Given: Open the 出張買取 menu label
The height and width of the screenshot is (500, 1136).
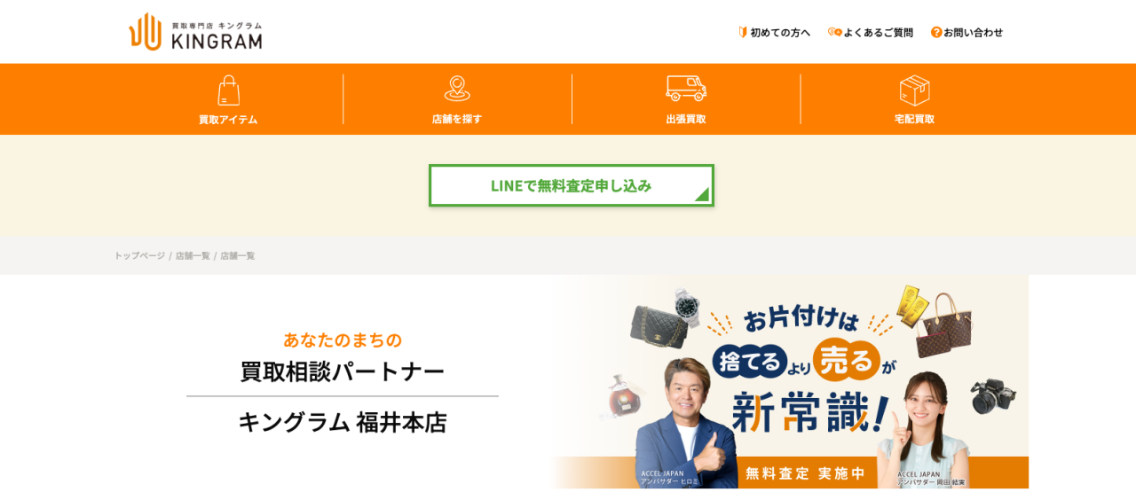Looking at the screenshot, I should 686,119.
